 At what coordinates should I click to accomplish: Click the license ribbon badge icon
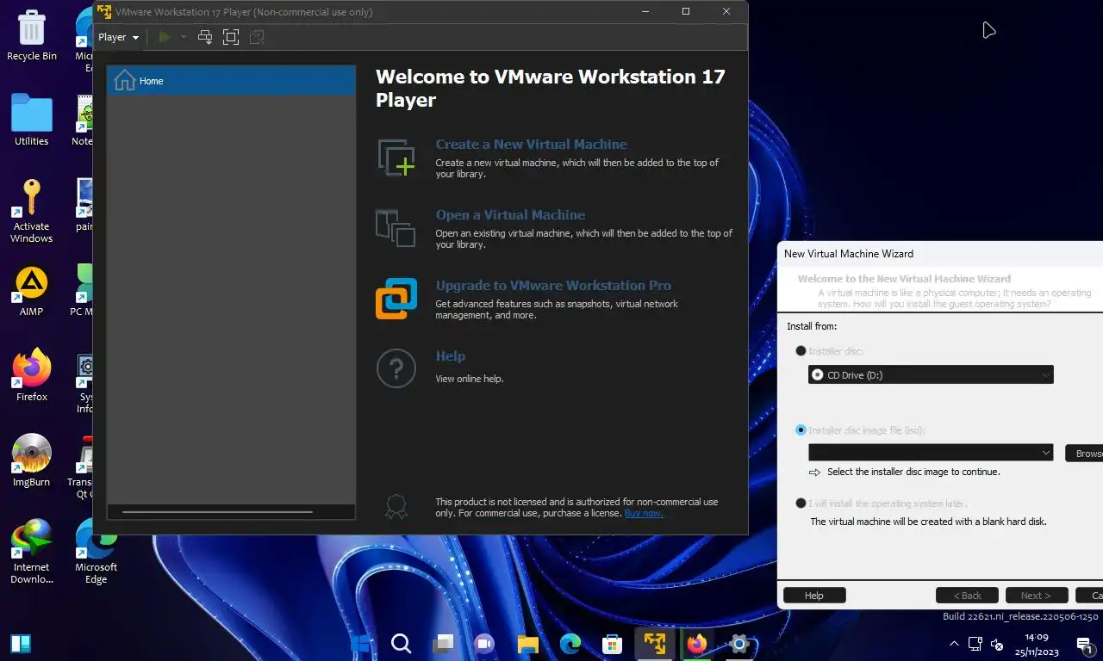point(396,506)
